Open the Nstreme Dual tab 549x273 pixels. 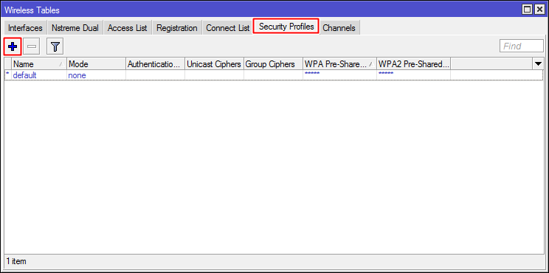(x=75, y=28)
